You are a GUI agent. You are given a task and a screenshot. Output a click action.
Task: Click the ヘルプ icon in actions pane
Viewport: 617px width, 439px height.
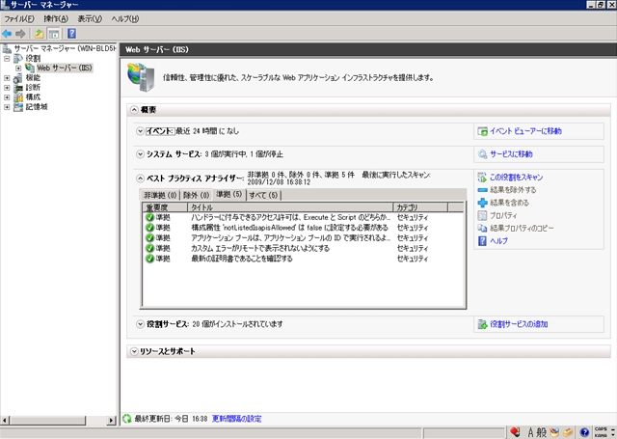coord(482,241)
